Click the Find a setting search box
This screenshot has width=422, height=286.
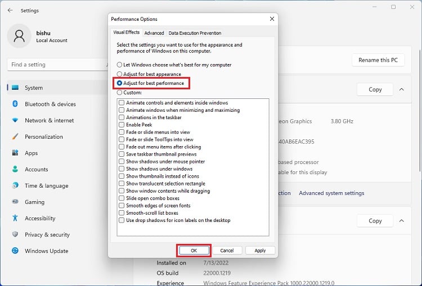point(58,65)
